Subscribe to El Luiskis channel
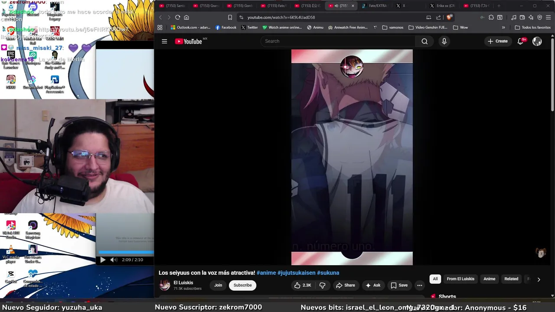The image size is (555, 312). (x=243, y=285)
